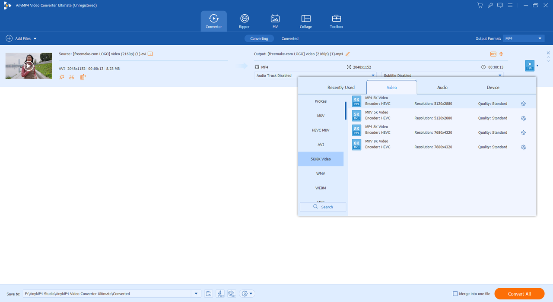
Task: Rename output file with the pencil icon
Action: 348,54
